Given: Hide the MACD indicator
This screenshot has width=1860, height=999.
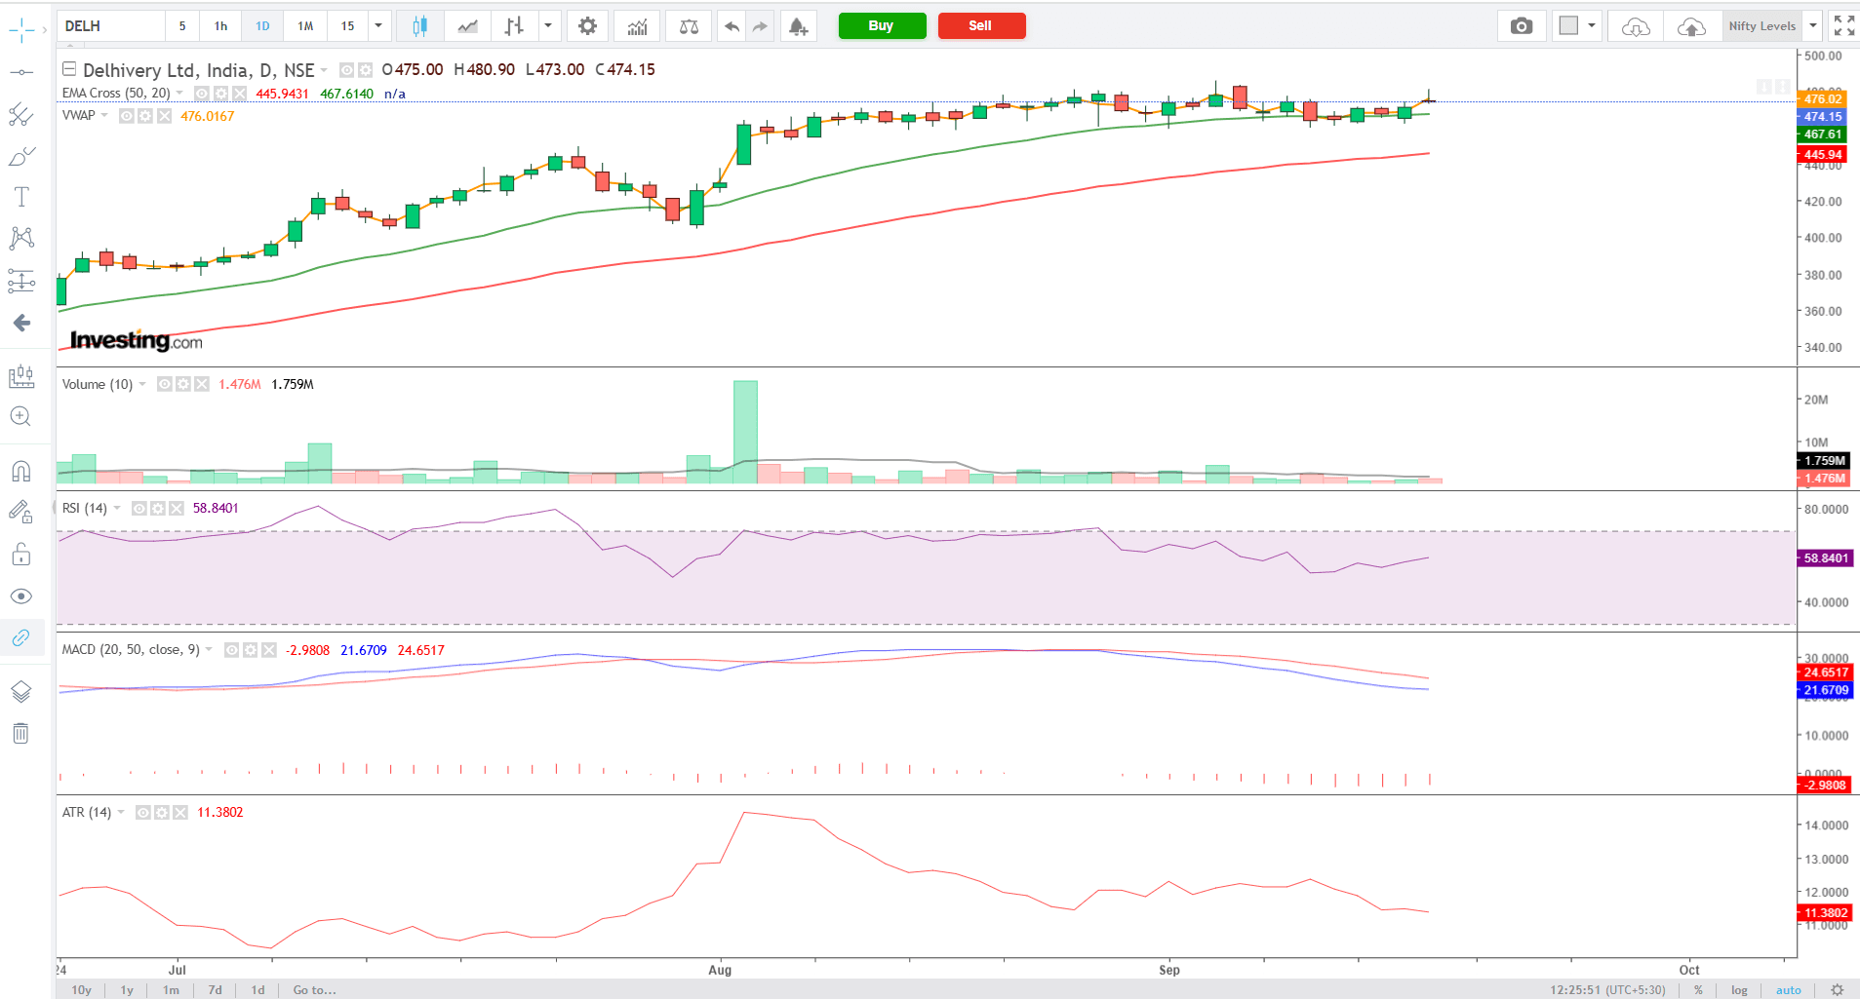Looking at the screenshot, I should pos(232,650).
